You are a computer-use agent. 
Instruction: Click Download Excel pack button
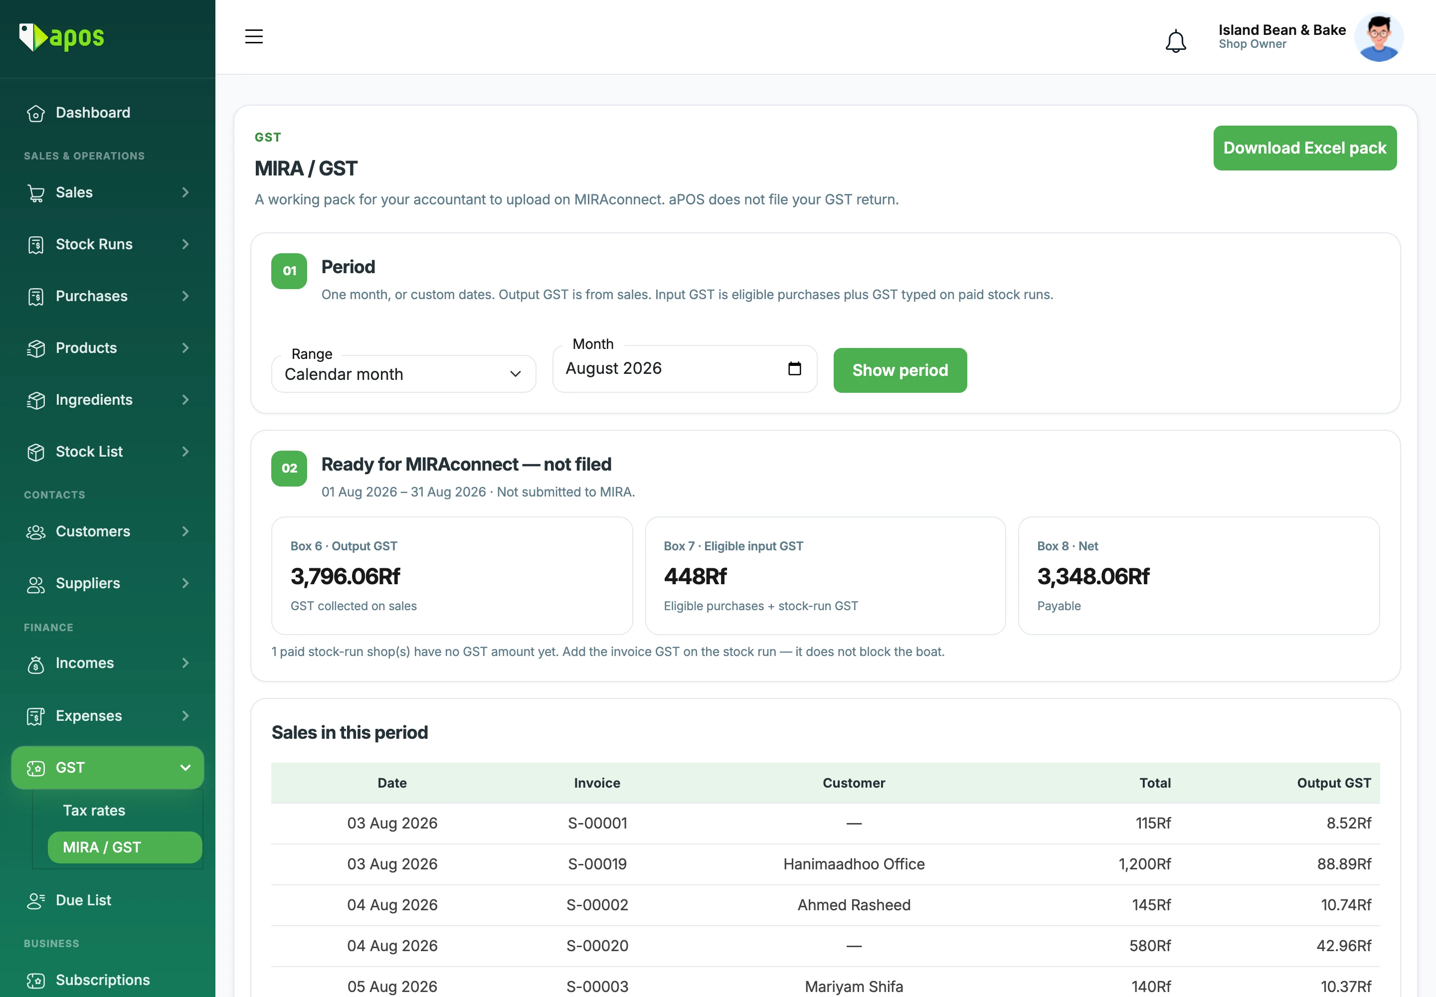tap(1305, 148)
